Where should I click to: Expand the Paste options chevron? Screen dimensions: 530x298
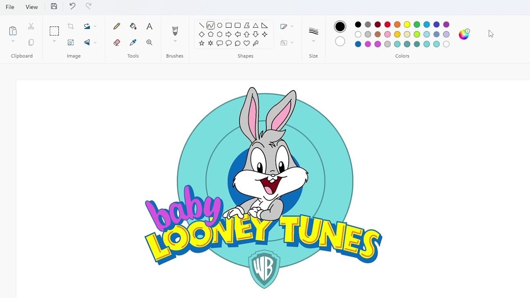click(x=13, y=41)
